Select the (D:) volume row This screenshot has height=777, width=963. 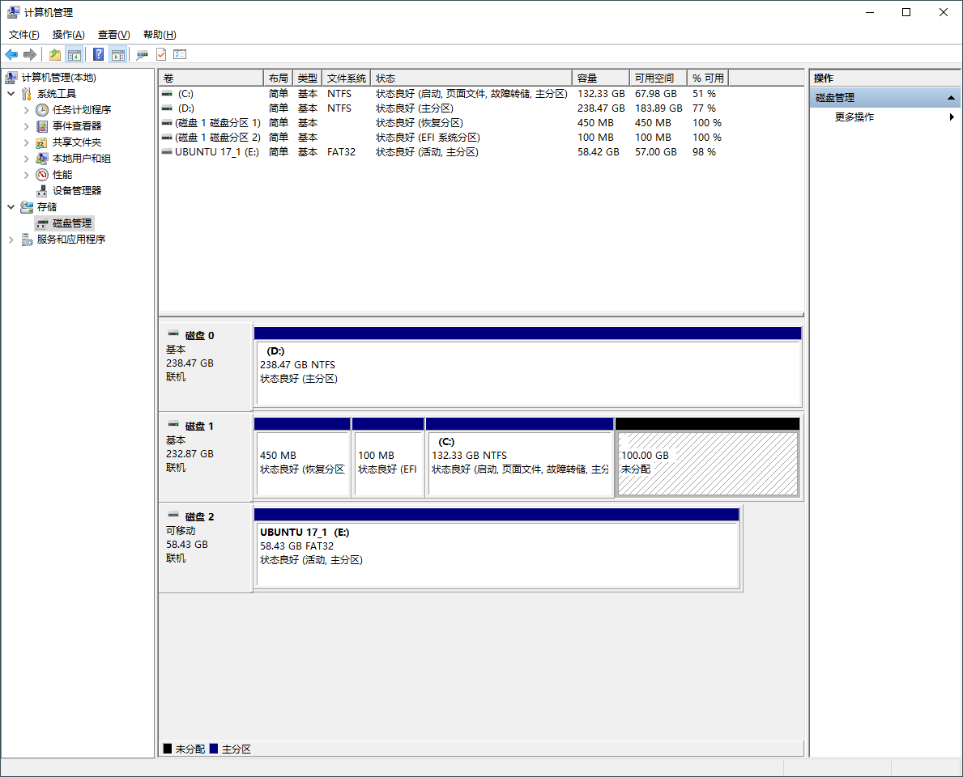[x=441, y=108]
